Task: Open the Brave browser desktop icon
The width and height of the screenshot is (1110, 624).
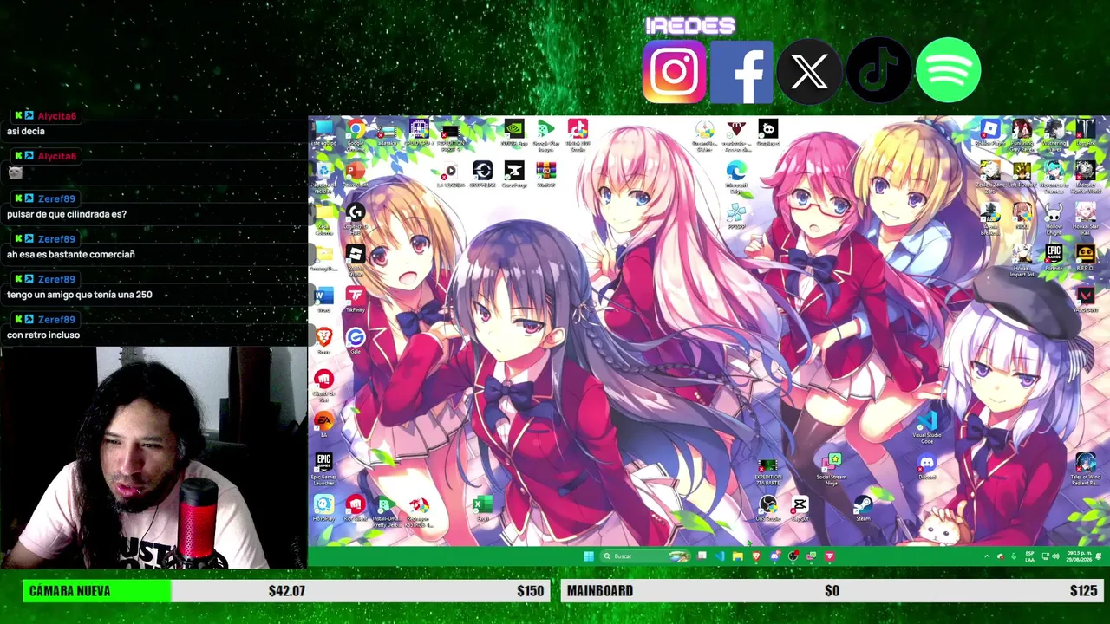Action: tap(324, 340)
